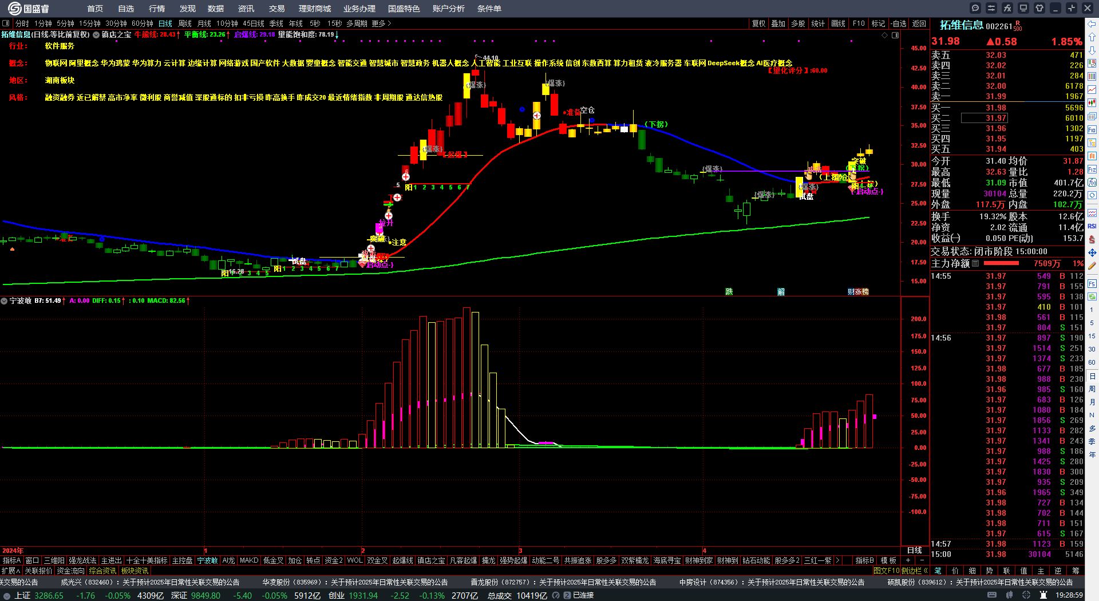Screen dimensions: 1099x601
Task: Select the 60-minute period in right sidebar
Action: tap(1092, 362)
